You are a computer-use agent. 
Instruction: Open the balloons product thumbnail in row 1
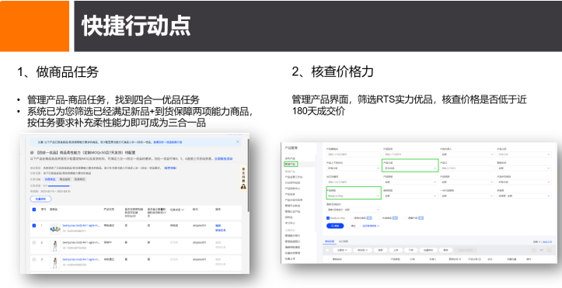click(x=55, y=228)
